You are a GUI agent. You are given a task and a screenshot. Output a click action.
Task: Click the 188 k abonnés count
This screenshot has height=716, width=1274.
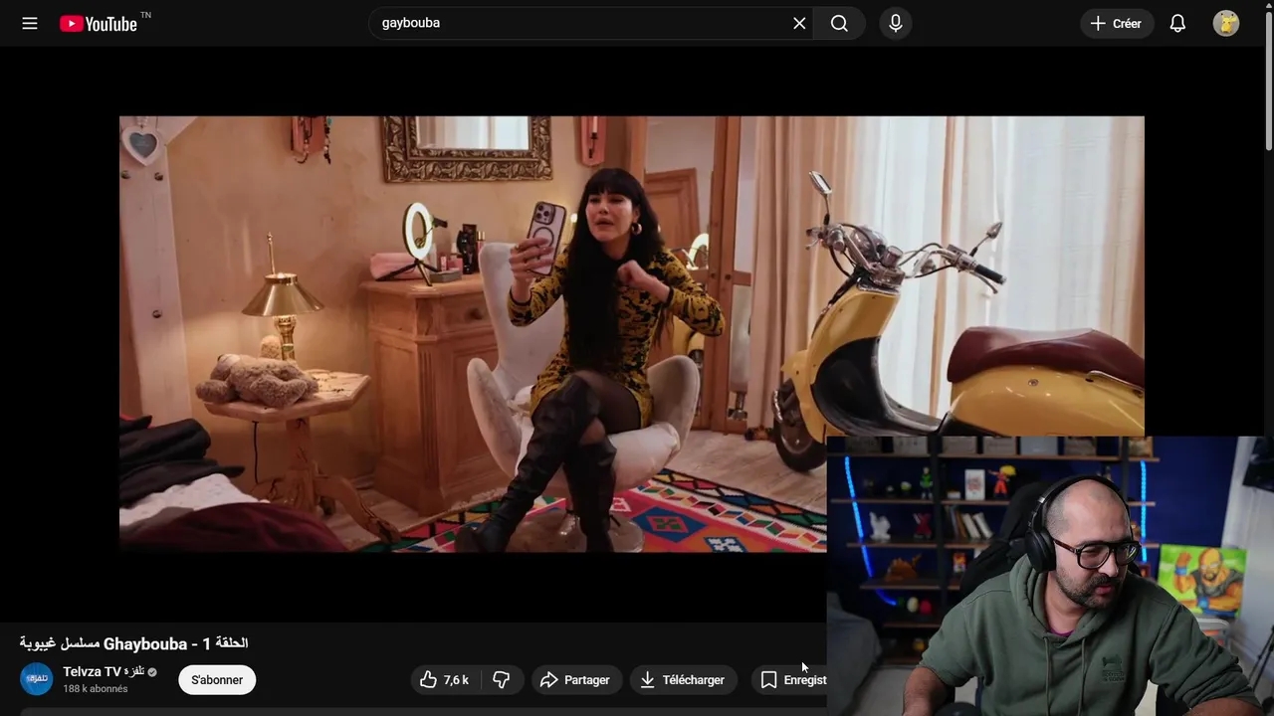96,689
